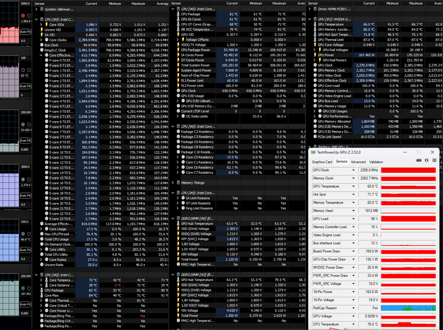
Task: Toggle the checkbox in the 167.465 graph
Action: pyautogui.click(x=29, y=288)
